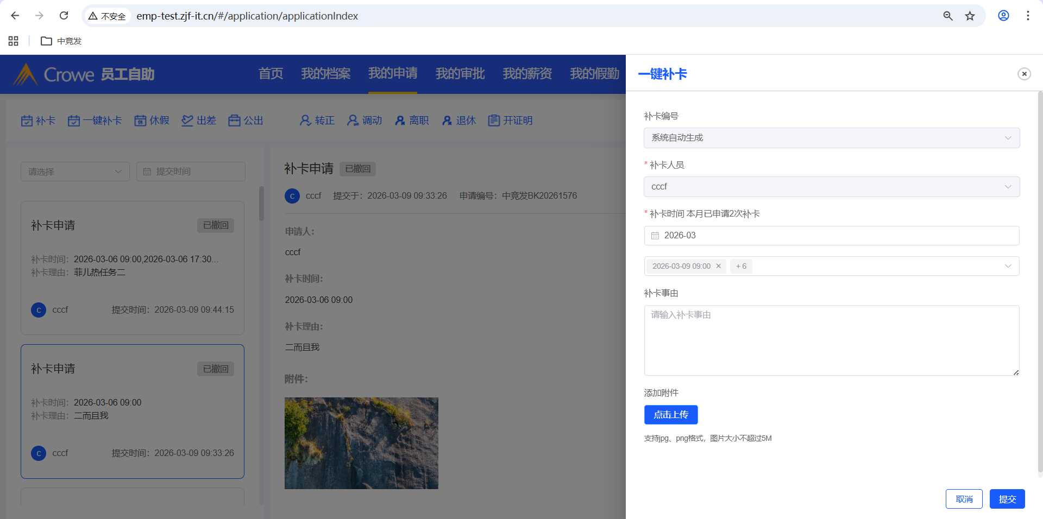Expand the 补卡人员 cccf dropdown
Screen dimensions: 1043x519
[831, 187]
